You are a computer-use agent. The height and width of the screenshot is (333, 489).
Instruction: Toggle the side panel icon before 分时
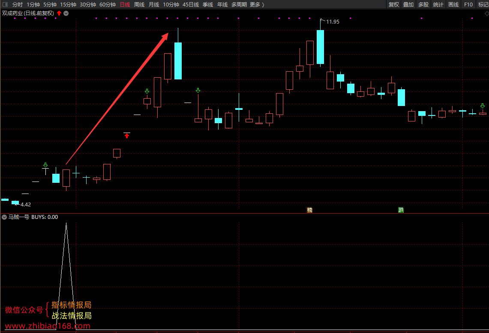click(x=5, y=4)
